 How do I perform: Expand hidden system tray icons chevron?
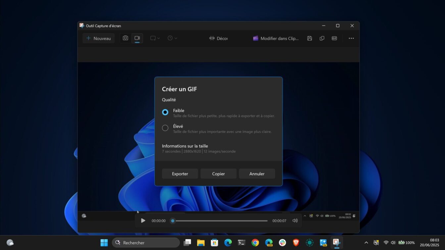click(x=366, y=243)
